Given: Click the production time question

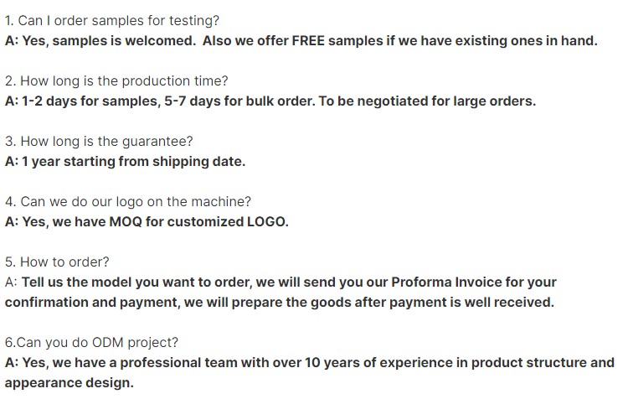Looking at the screenshot, I should click(116, 81).
